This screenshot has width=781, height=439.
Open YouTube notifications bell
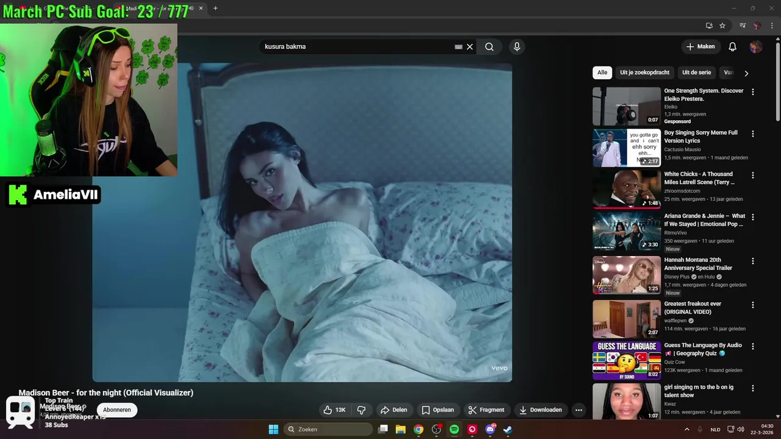[x=733, y=47]
